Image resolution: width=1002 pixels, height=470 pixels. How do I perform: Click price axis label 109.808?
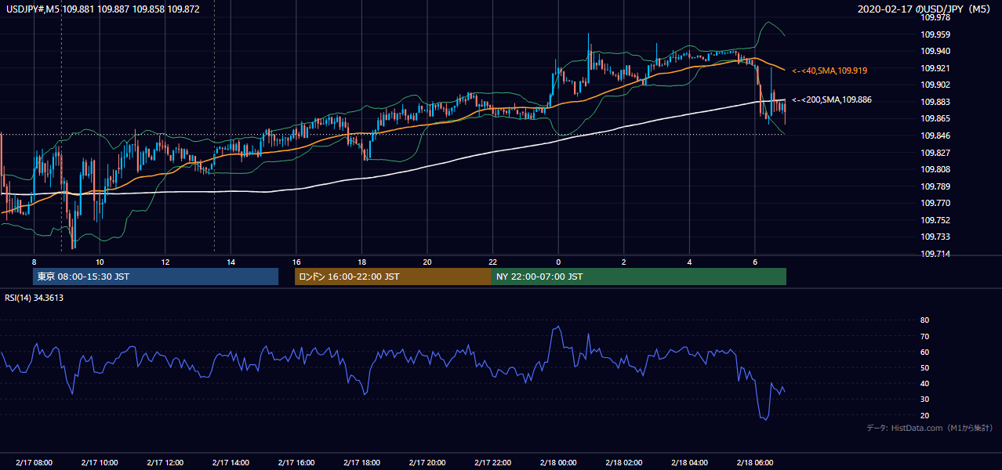[935, 169]
